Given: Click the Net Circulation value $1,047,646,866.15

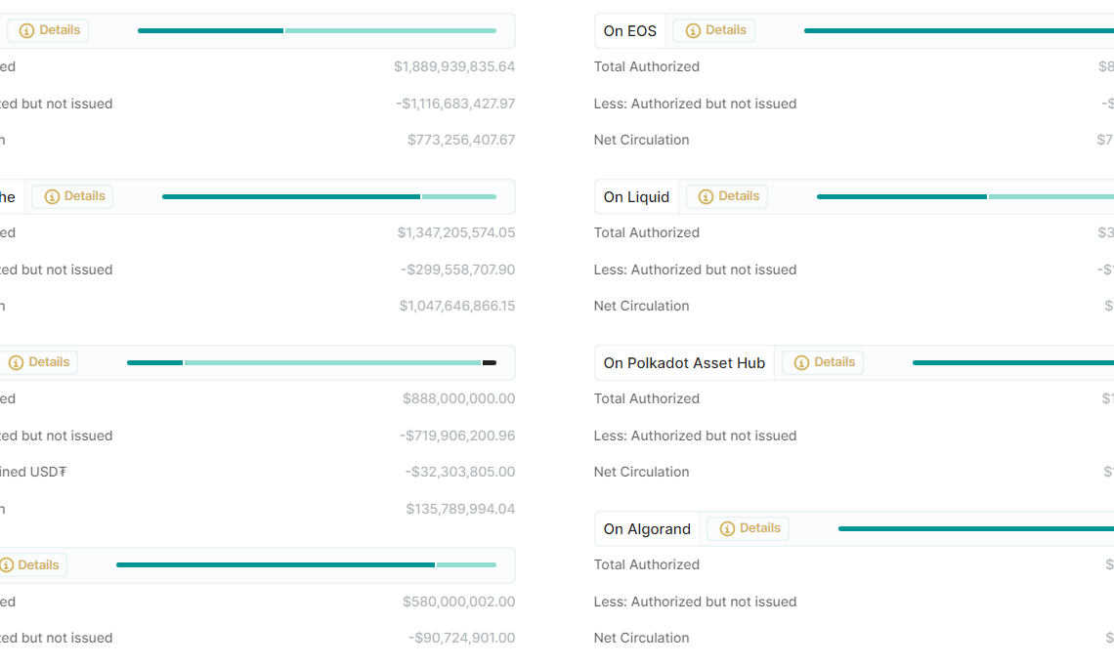Looking at the screenshot, I should pos(457,306).
